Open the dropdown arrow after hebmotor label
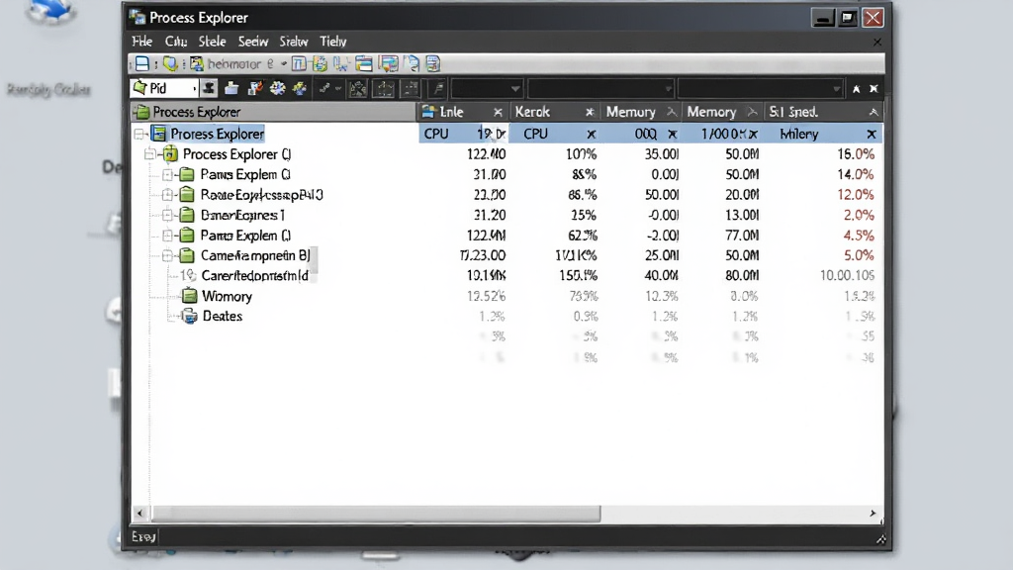Viewport: 1013px width, 570px height. pos(284,64)
